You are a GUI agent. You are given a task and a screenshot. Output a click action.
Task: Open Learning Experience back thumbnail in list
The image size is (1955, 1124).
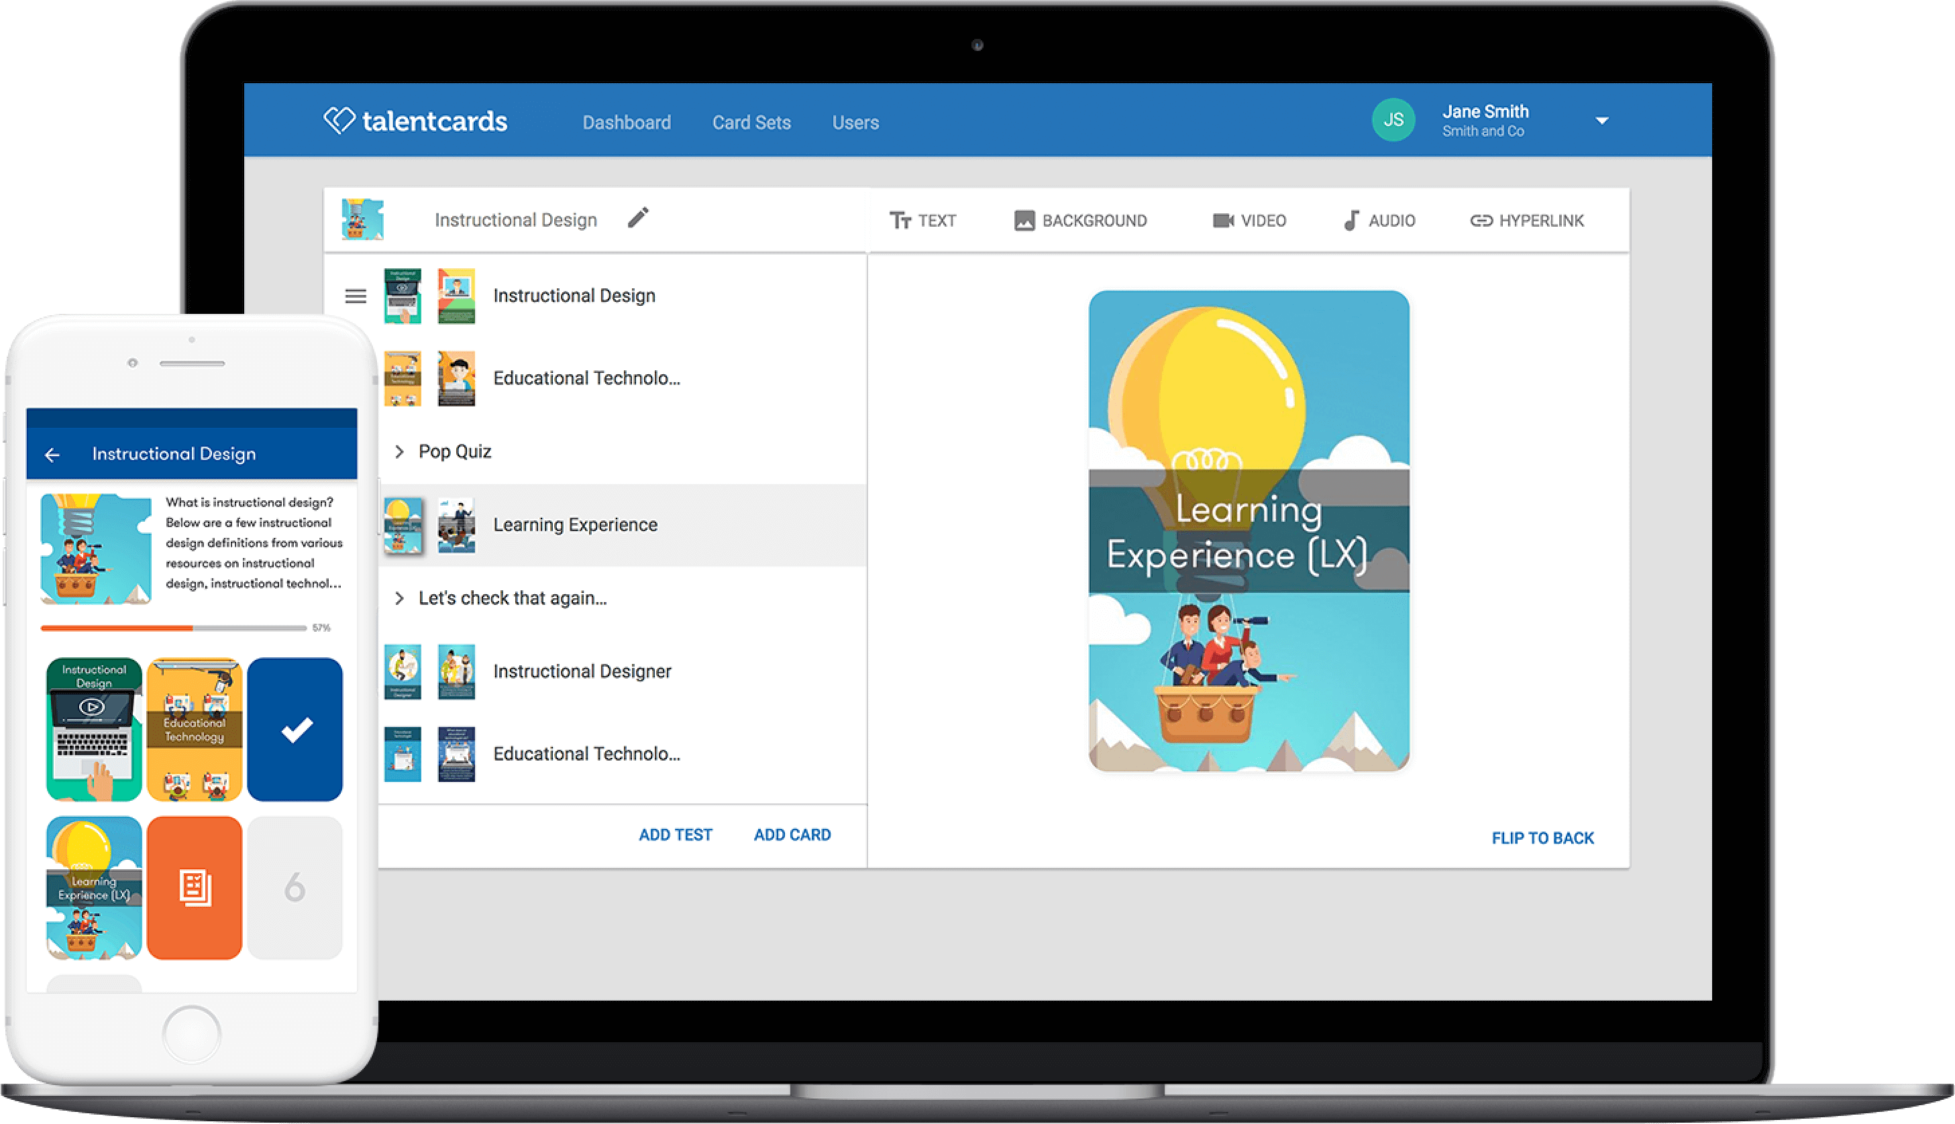456,525
